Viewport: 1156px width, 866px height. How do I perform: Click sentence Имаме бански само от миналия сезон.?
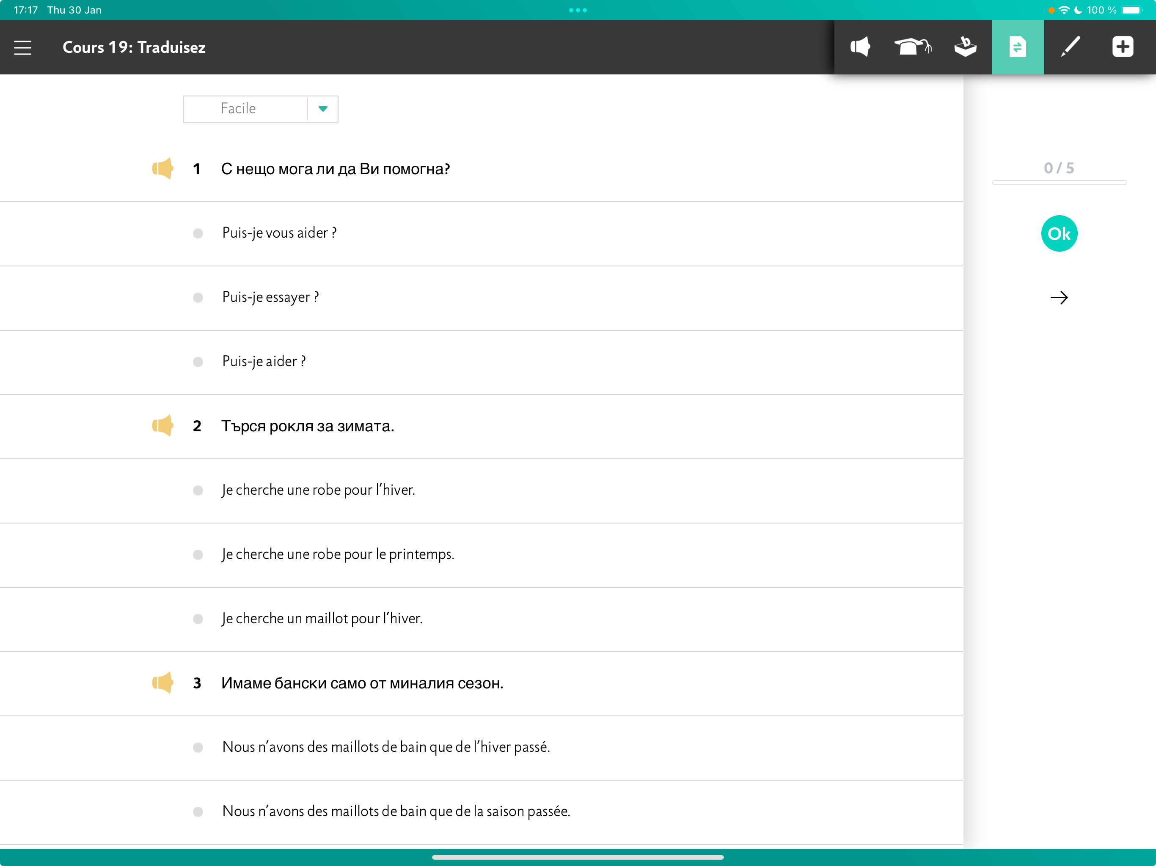point(362,682)
